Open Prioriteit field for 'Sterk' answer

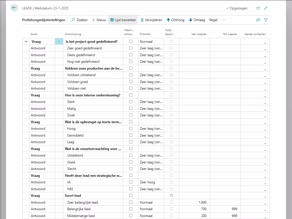(x=151, y=102)
